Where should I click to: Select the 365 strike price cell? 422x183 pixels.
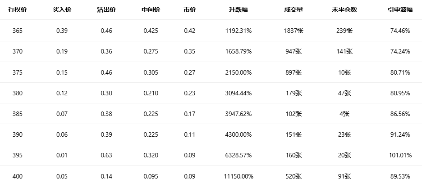point(18,31)
